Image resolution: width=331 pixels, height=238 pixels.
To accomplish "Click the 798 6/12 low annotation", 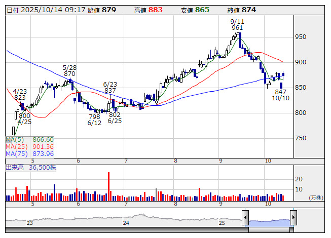I will [94, 120].
